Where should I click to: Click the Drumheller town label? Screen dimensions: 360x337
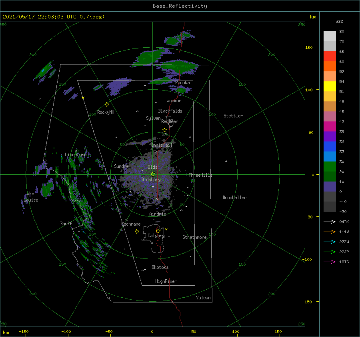[234, 198]
